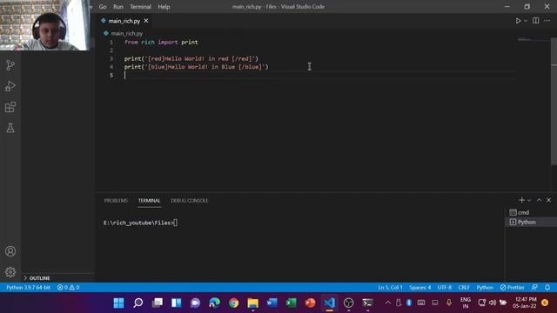This screenshot has width=557, height=313.
Task: Open Microsoft Excel from taskbar
Action: coord(292,303)
